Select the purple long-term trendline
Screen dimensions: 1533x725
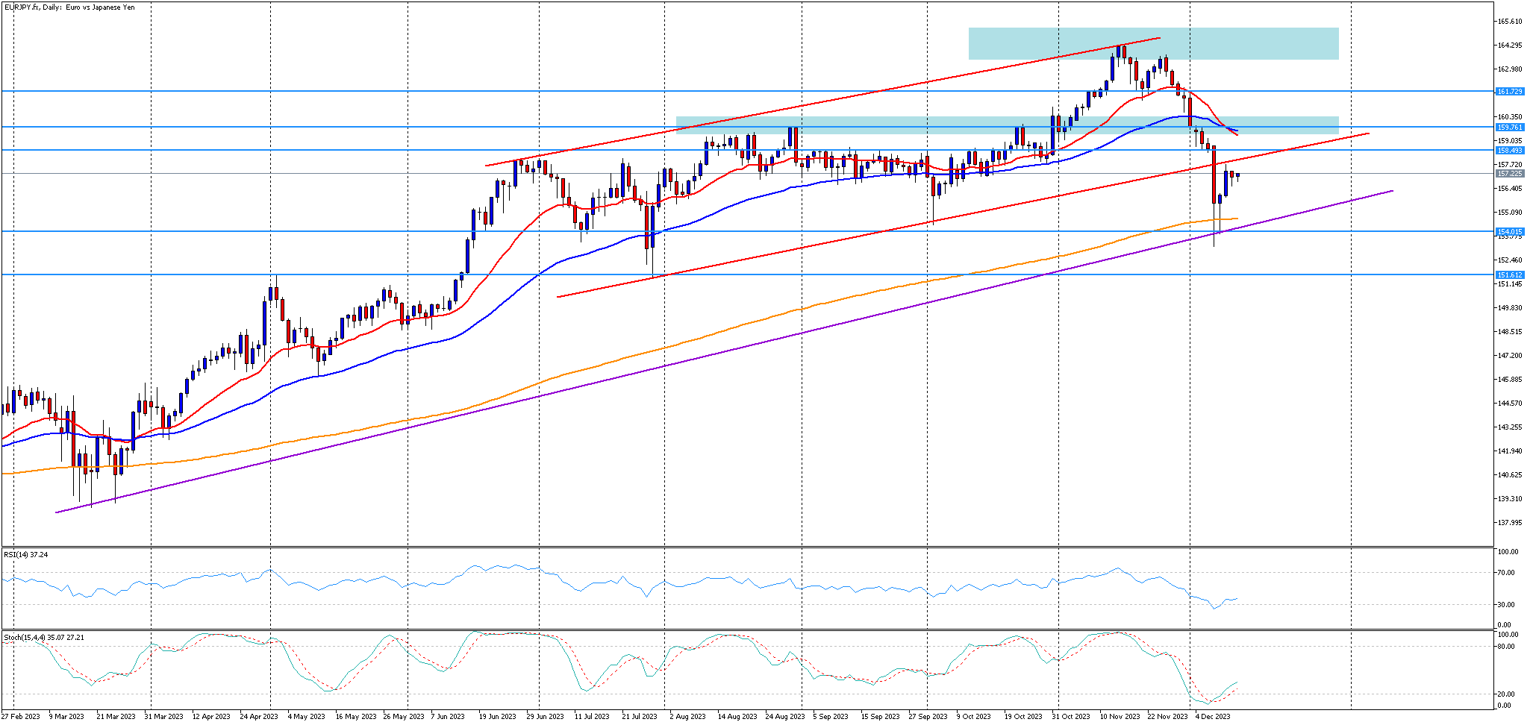[x=724, y=351]
